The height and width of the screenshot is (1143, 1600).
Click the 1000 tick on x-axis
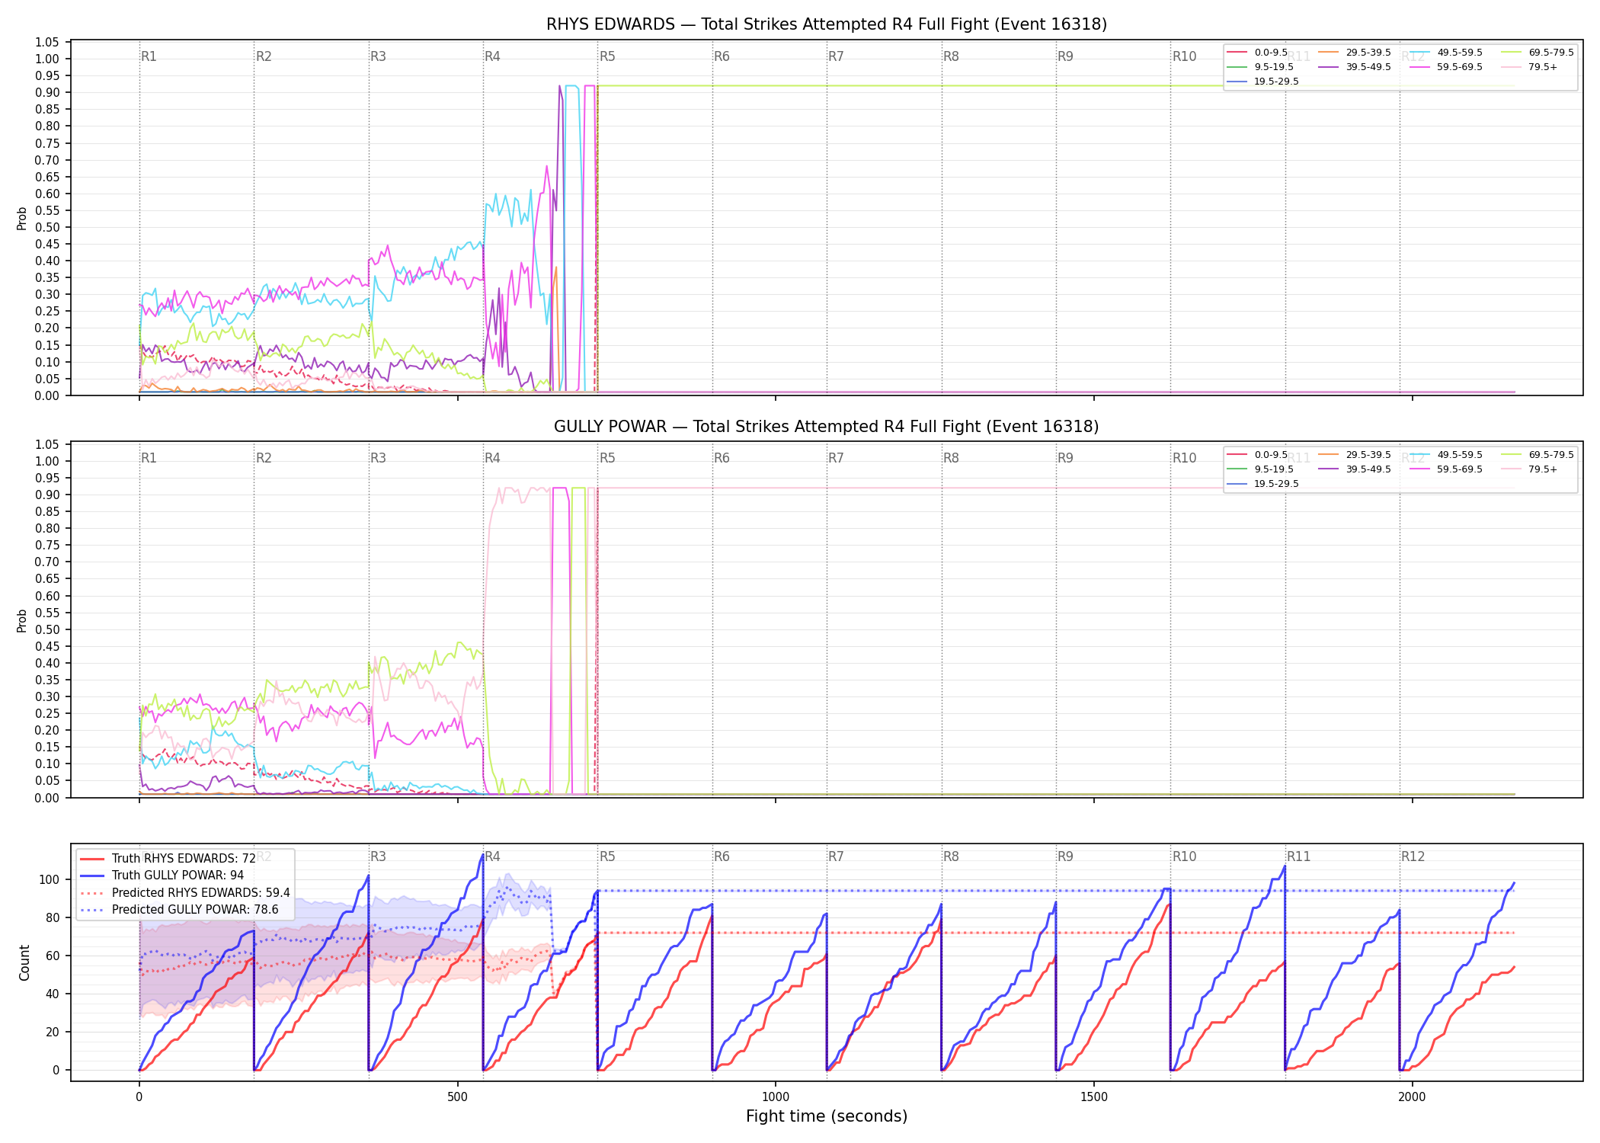coord(776,1097)
